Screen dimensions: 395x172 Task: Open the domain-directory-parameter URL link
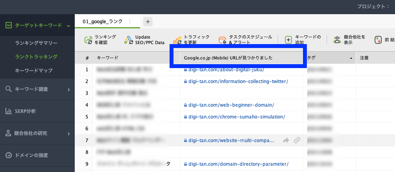(x=238, y=164)
